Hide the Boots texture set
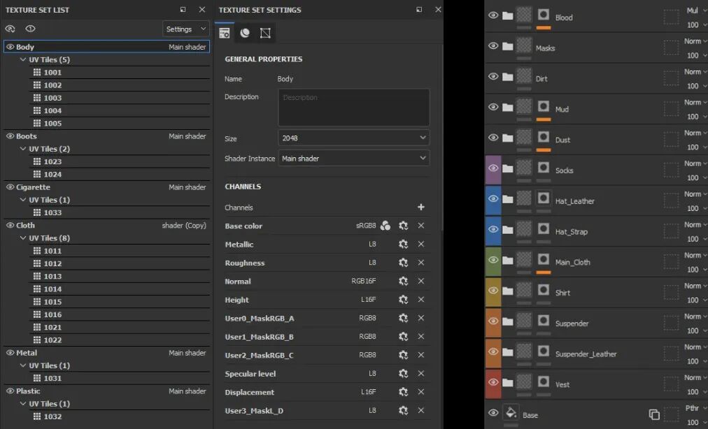 tap(10, 136)
